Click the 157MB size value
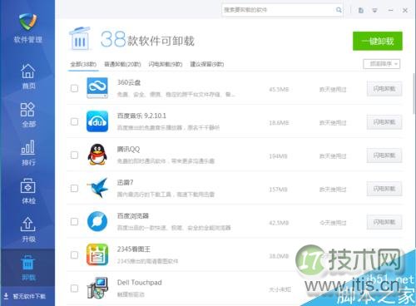Image resolution: width=416 pixels, height=306 pixels. pos(278,190)
